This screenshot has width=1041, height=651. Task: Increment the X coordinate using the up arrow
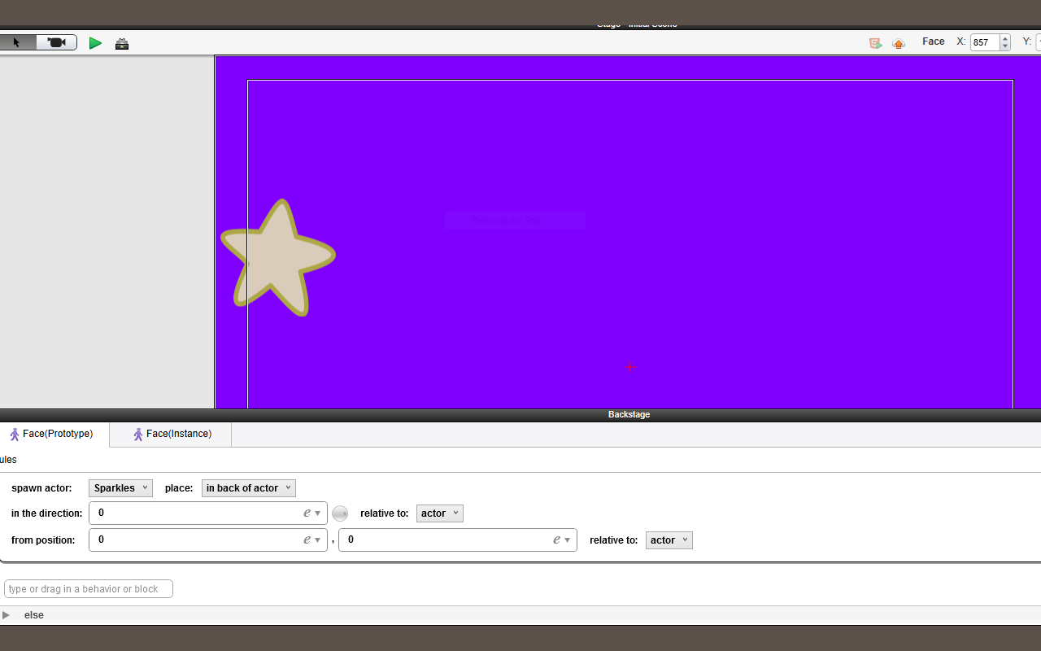[x=1004, y=38]
